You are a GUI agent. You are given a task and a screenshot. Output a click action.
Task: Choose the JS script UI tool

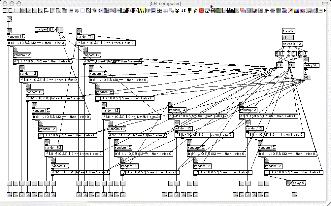coord(183,10)
